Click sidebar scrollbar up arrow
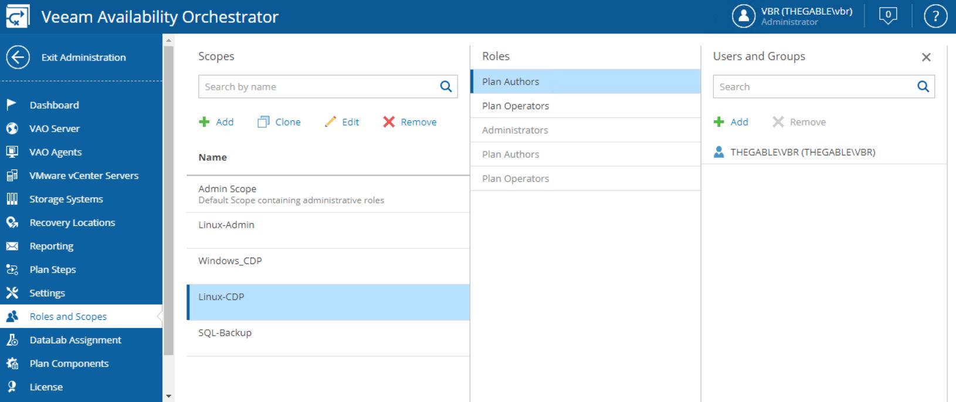This screenshot has height=402, width=956. pos(169,40)
